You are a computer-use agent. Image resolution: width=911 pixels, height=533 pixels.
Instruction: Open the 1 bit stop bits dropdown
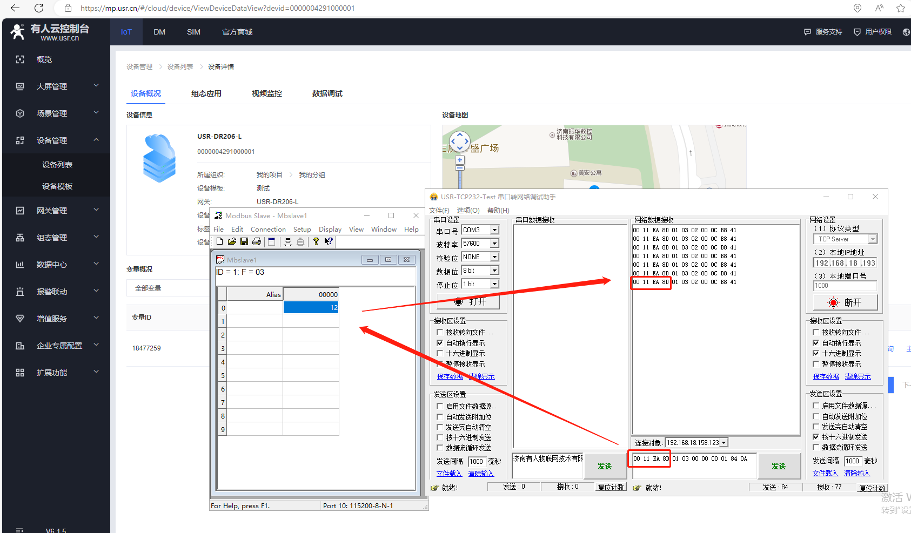tap(494, 284)
